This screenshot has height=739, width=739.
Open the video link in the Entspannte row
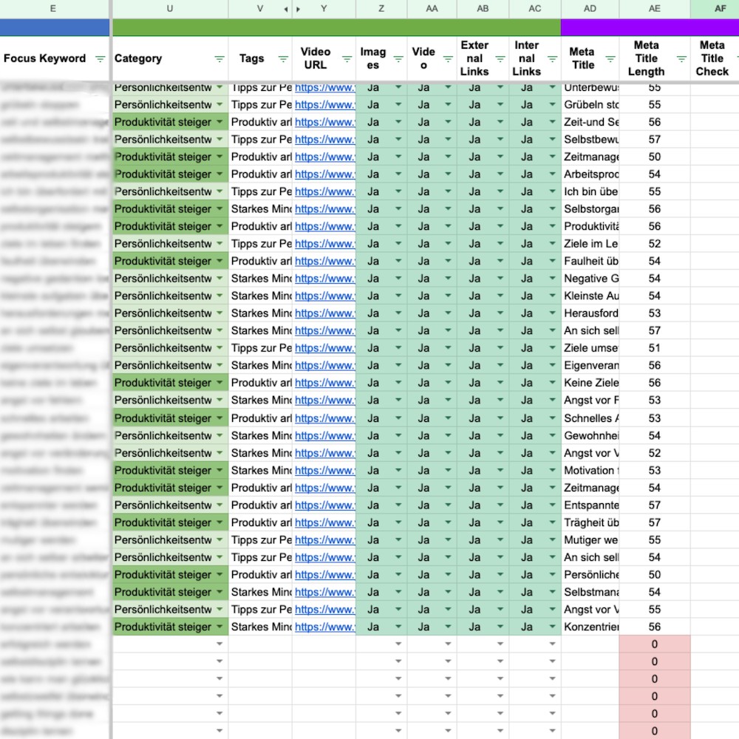point(324,505)
